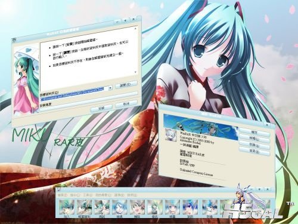The height and width of the screenshot is (224, 298).
Task: Click the Delete (刪除) toolbar icon
Action: (x=137, y=207)
